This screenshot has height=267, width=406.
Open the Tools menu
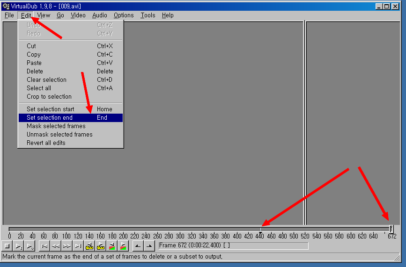click(x=148, y=15)
